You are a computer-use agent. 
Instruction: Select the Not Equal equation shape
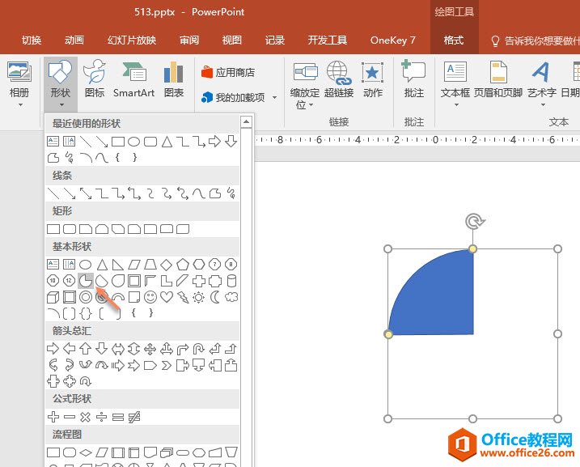(x=134, y=417)
